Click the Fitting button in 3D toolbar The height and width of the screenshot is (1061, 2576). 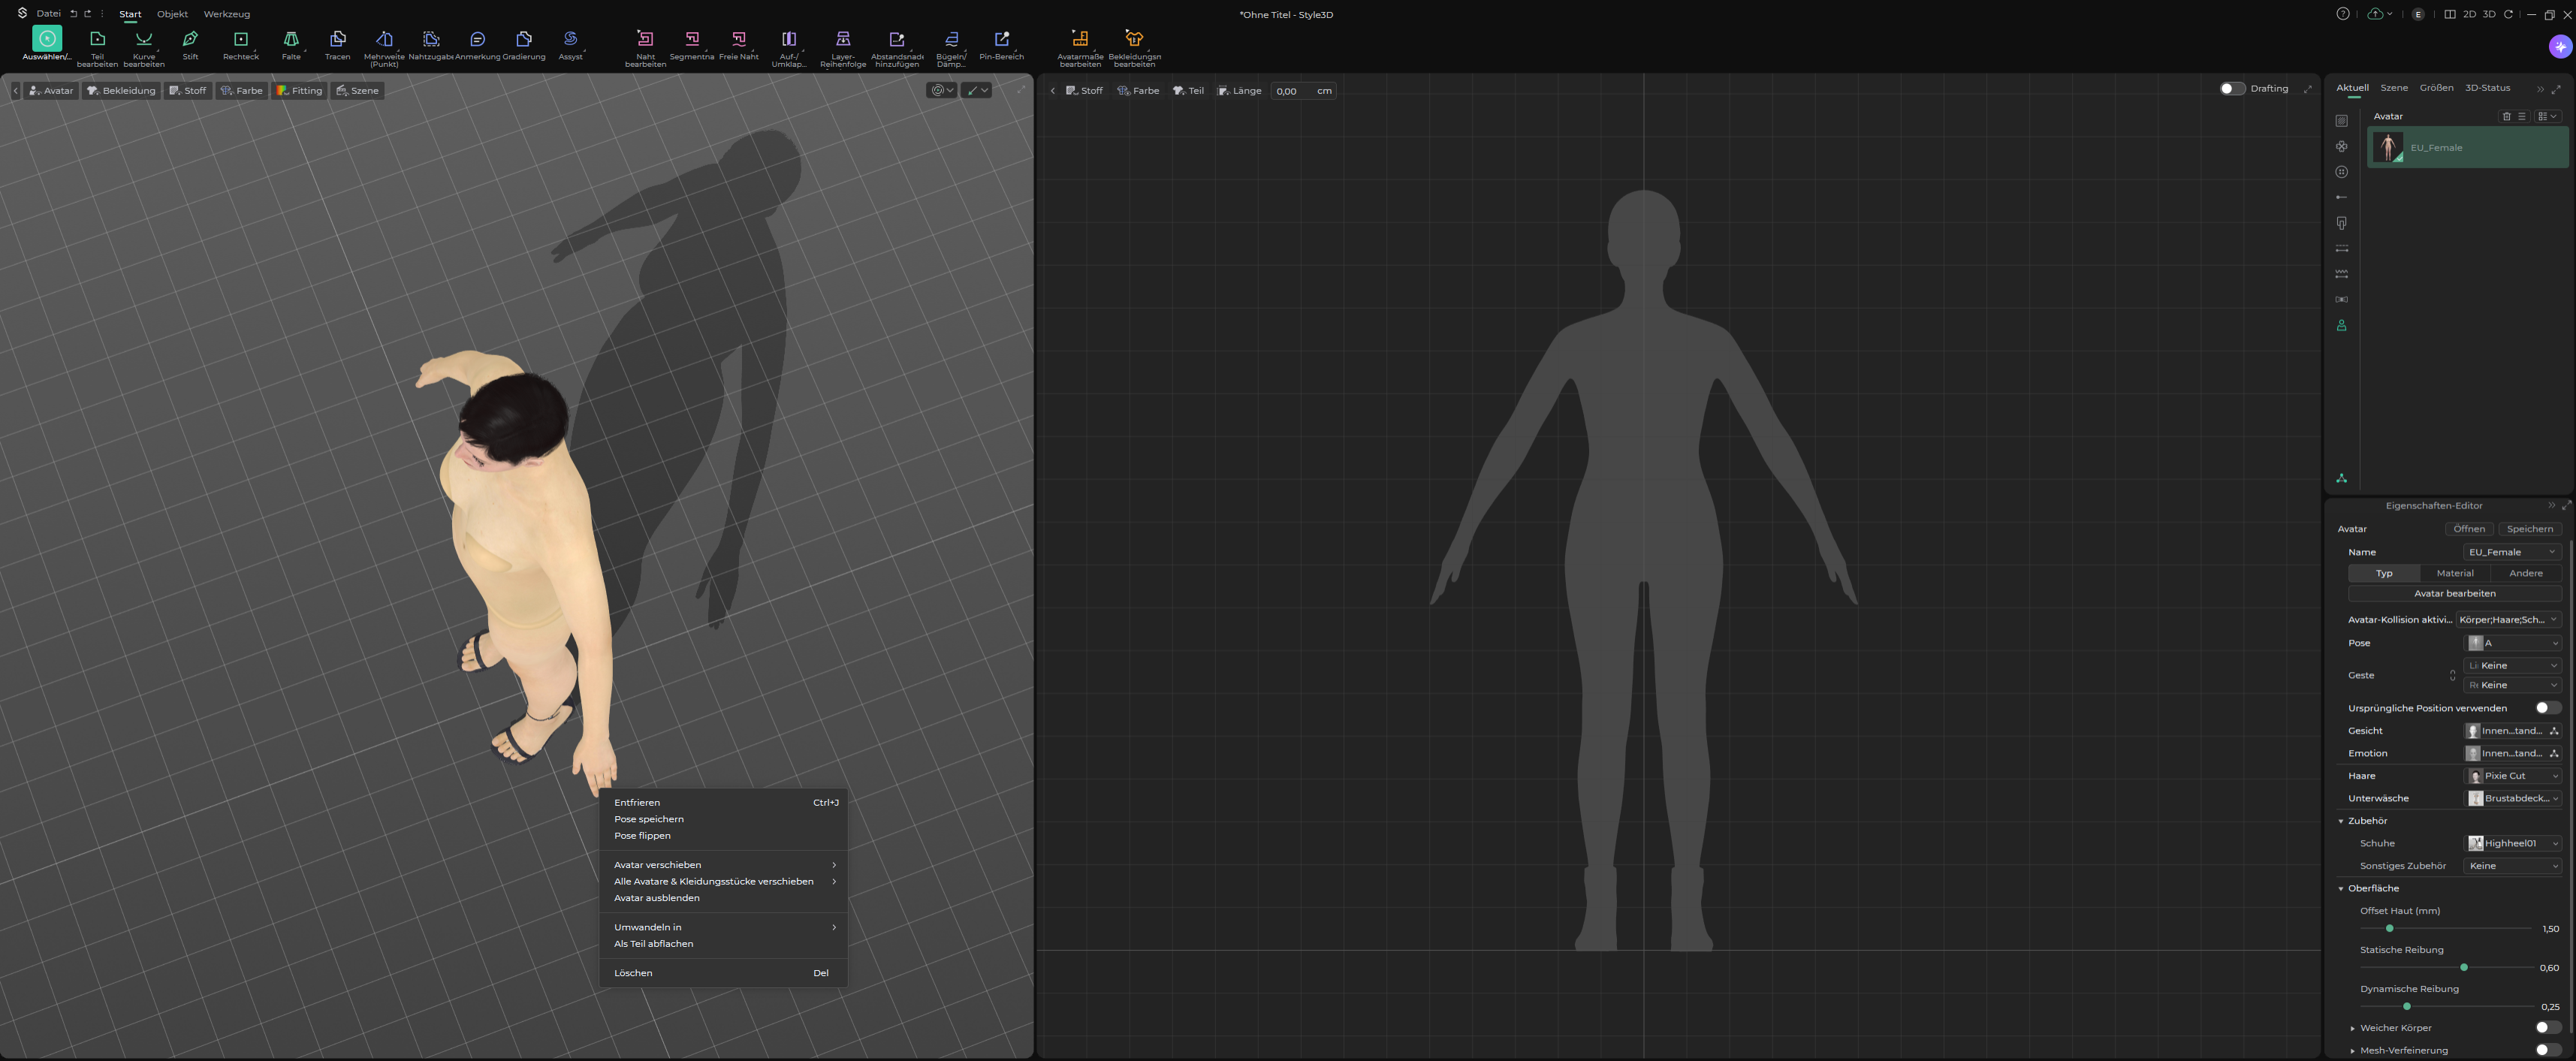299,91
